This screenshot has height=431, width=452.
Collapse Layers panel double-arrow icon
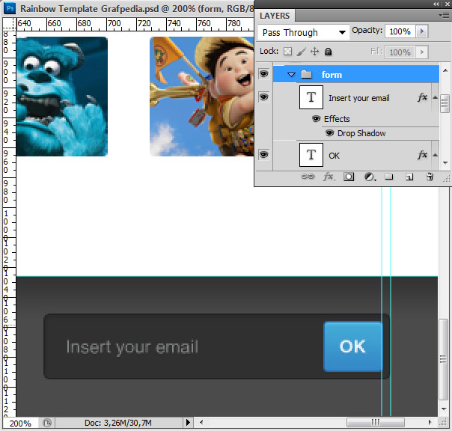[x=436, y=4]
